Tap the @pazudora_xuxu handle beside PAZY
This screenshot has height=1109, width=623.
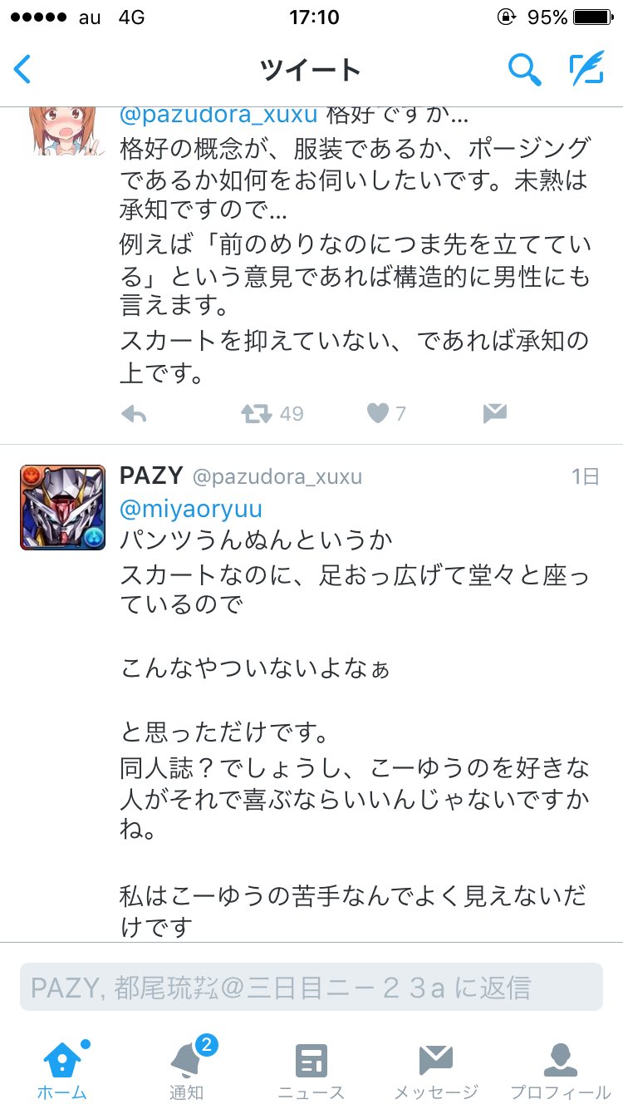click(277, 478)
